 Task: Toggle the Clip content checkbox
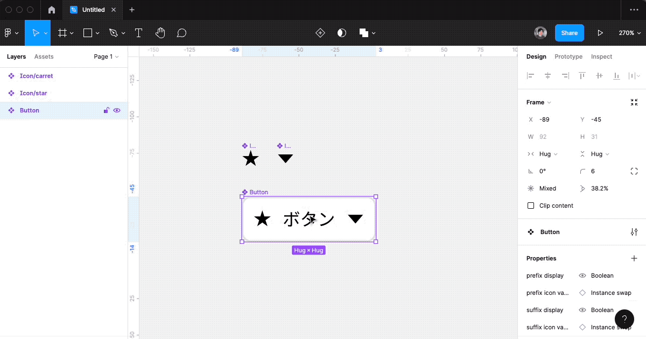(530, 205)
